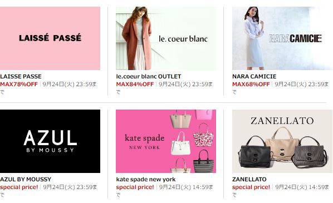The height and width of the screenshot is (203, 333).
Task: Open the LAISSÉ PASSÉ pink banner
Action: [x=50, y=38]
